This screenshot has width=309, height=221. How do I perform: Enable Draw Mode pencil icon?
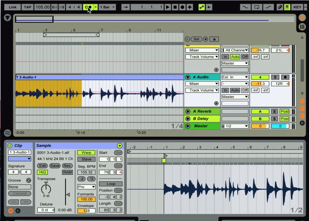(x=280, y=7)
